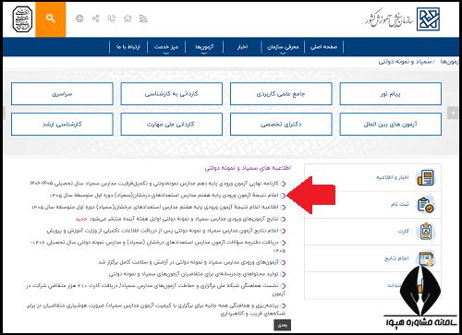
Task: Click the globe language icon in the header
Action: [79, 18]
